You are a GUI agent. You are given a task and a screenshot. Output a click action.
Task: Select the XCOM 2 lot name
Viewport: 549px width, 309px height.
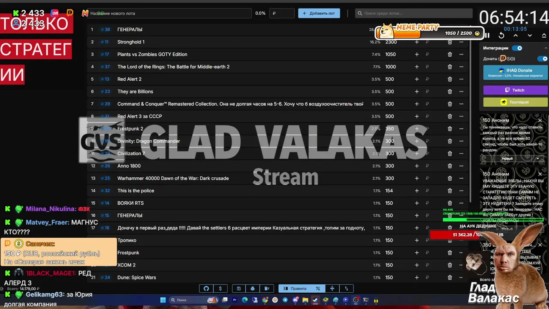[126, 265]
